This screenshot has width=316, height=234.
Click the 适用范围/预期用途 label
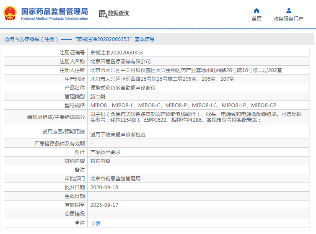pyautogui.click(x=63, y=132)
